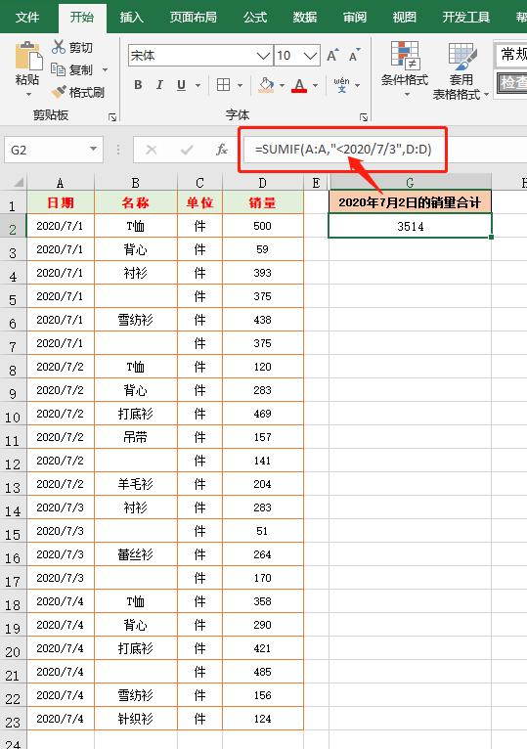Toggle Bold formatting button
Viewport: 527px width, 749px height.
tap(138, 85)
